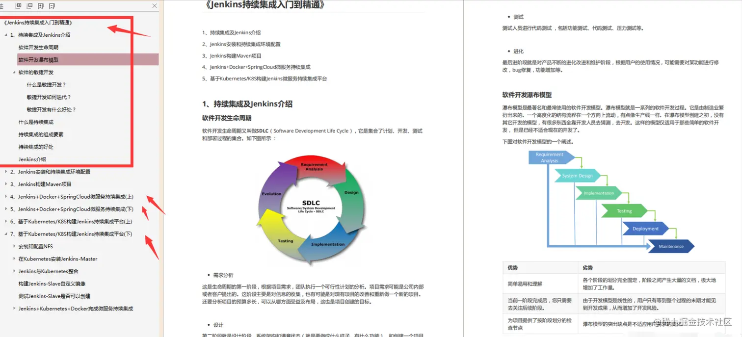
Task: Click the 优势 table header cell
Action: click(x=540, y=268)
